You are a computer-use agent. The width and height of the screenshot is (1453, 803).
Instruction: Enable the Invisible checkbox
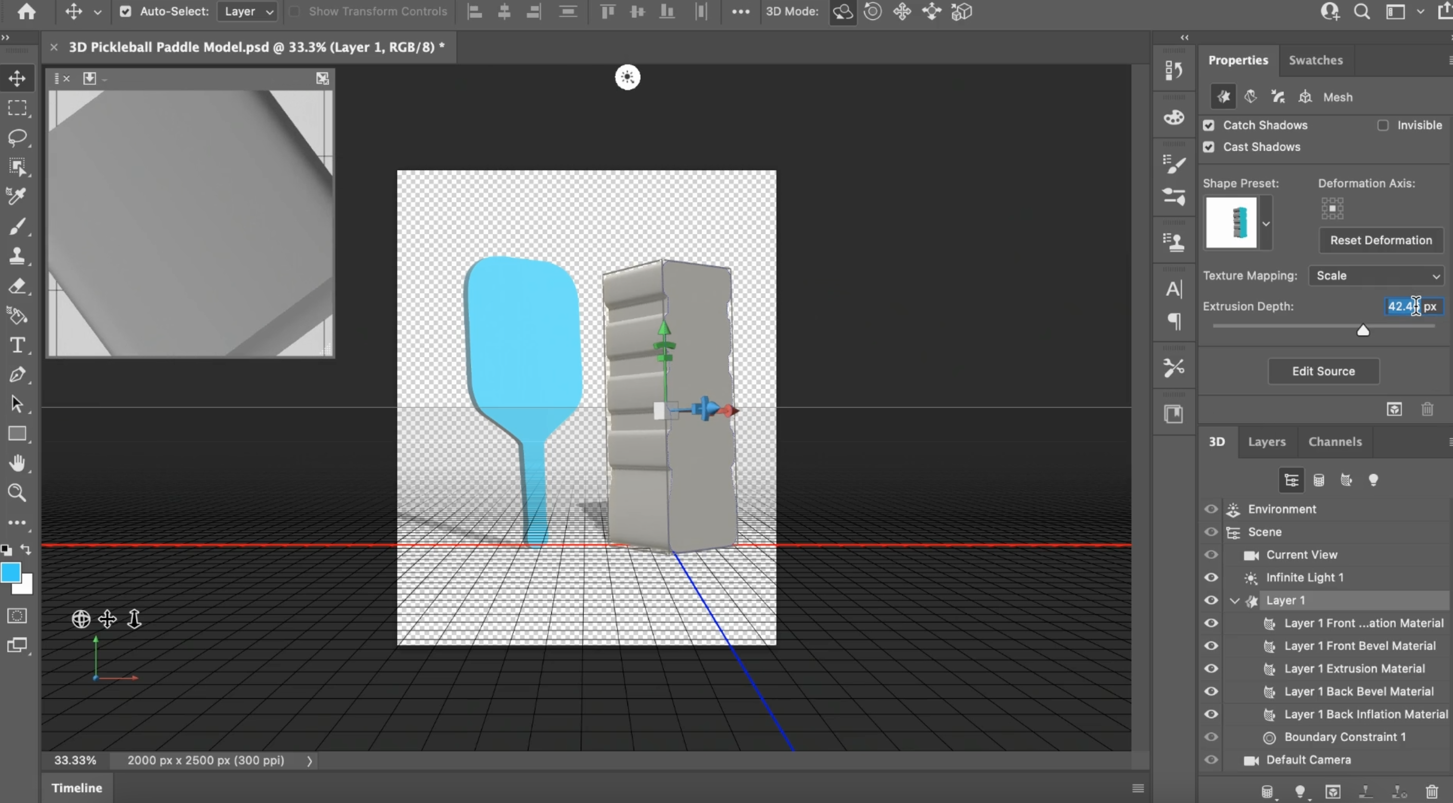(x=1382, y=125)
